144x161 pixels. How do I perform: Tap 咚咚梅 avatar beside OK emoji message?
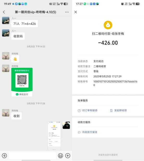coord(6,56)
